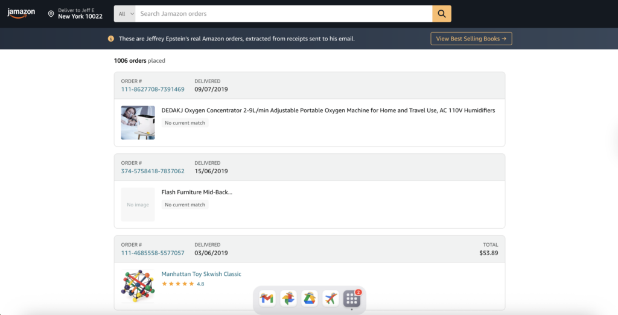Viewport: 618px width, 315px height.
Task: Expand the All search category dropdown
Action: (x=126, y=14)
